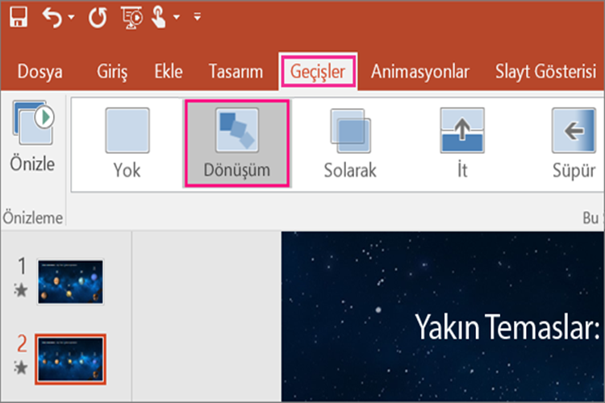Click the transition star under slide 2

coord(21,368)
